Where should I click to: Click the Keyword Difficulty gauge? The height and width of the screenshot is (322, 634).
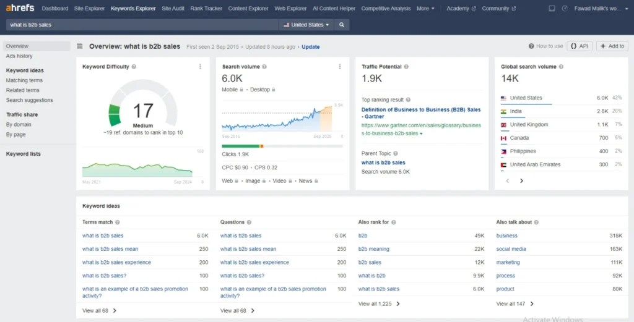coord(143,103)
